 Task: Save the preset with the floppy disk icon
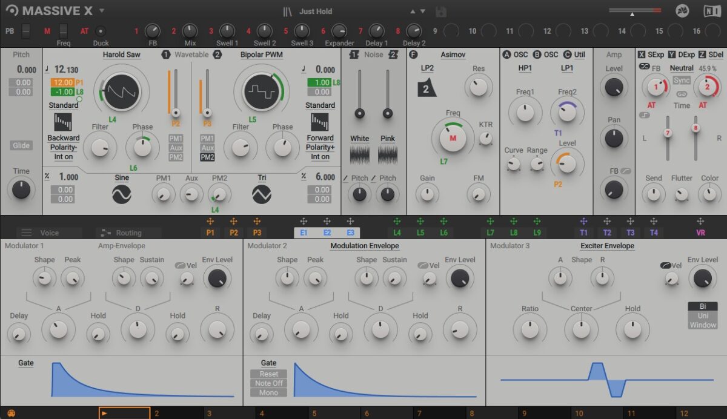coord(441,11)
